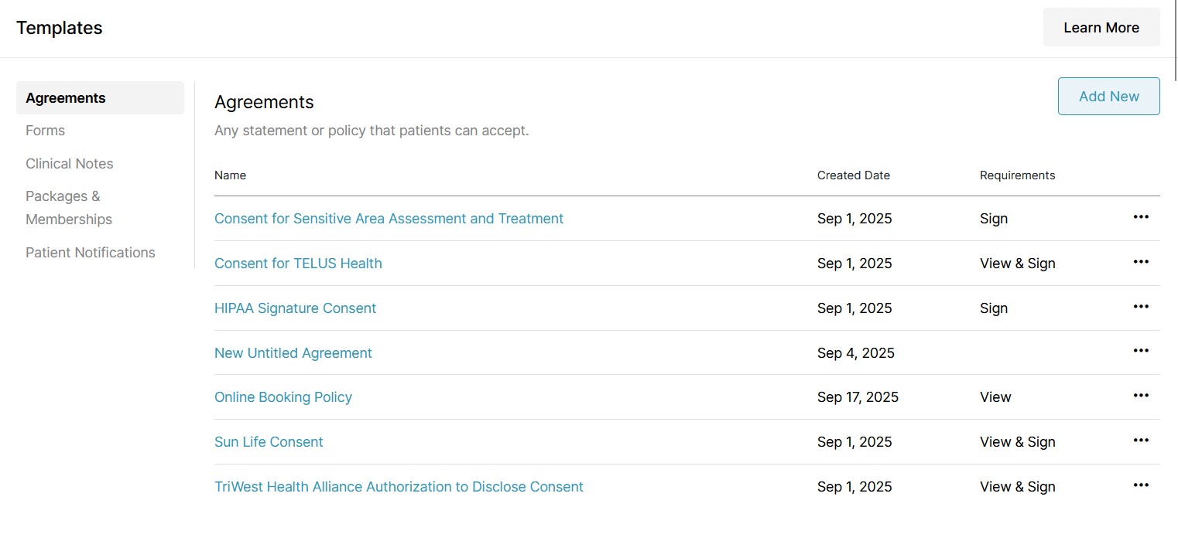Open the Online Booking Policy link
This screenshot has height=541, width=1178.
click(283, 397)
